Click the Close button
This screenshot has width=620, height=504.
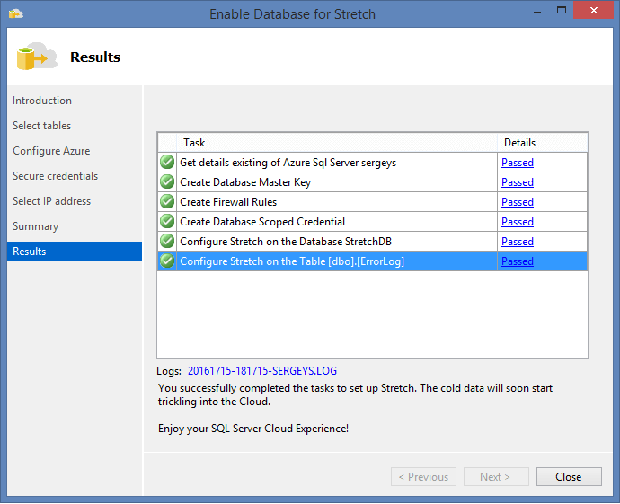tap(569, 477)
